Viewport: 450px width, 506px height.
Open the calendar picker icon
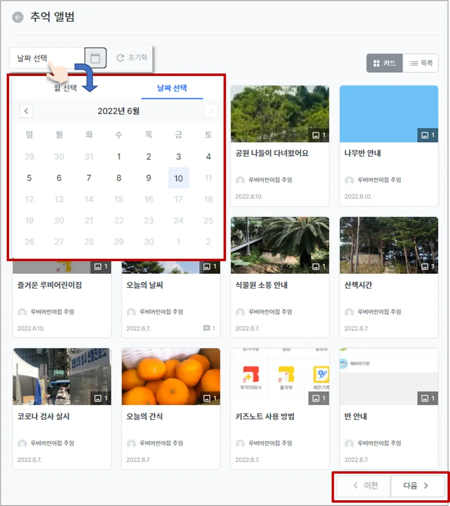[x=95, y=58]
